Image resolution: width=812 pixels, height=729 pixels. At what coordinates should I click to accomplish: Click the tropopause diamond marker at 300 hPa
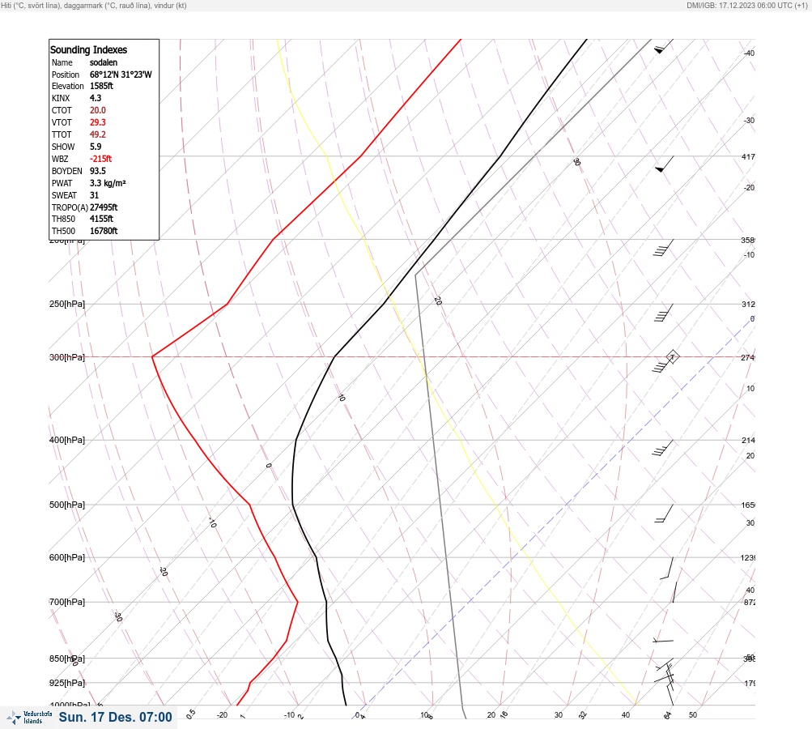point(672,356)
